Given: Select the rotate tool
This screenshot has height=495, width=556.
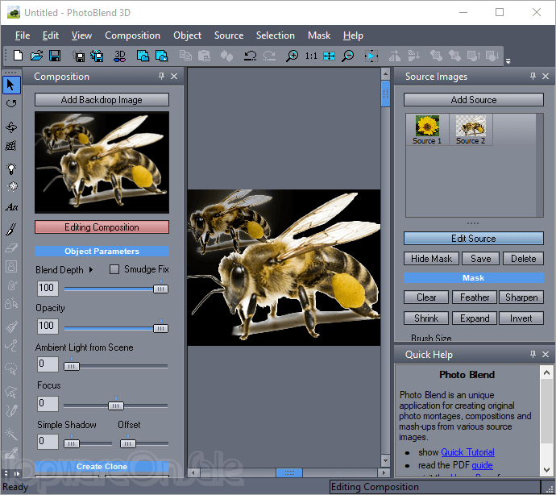Looking at the screenshot, I should [x=11, y=104].
